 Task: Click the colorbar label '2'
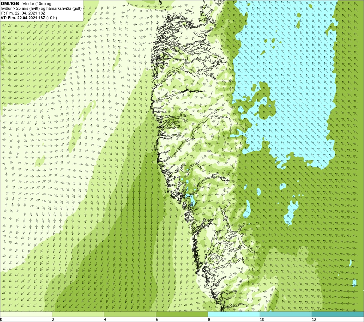(53, 319)
